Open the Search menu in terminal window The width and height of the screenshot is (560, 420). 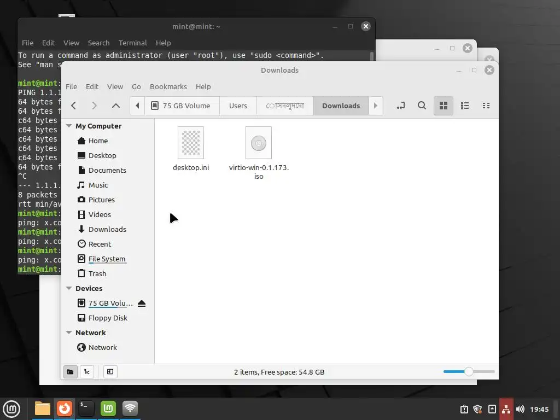coord(98,43)
